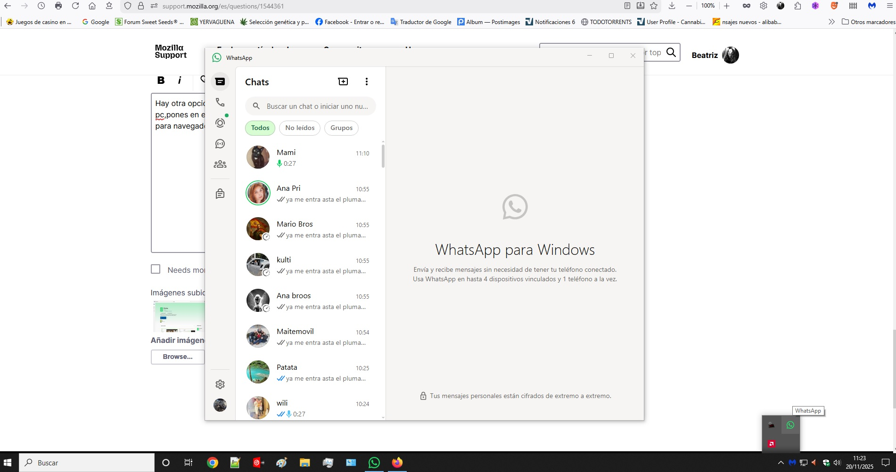Start a new chat with the plus icon
This screenshot has height=472, width=896.
coord(343,81)
